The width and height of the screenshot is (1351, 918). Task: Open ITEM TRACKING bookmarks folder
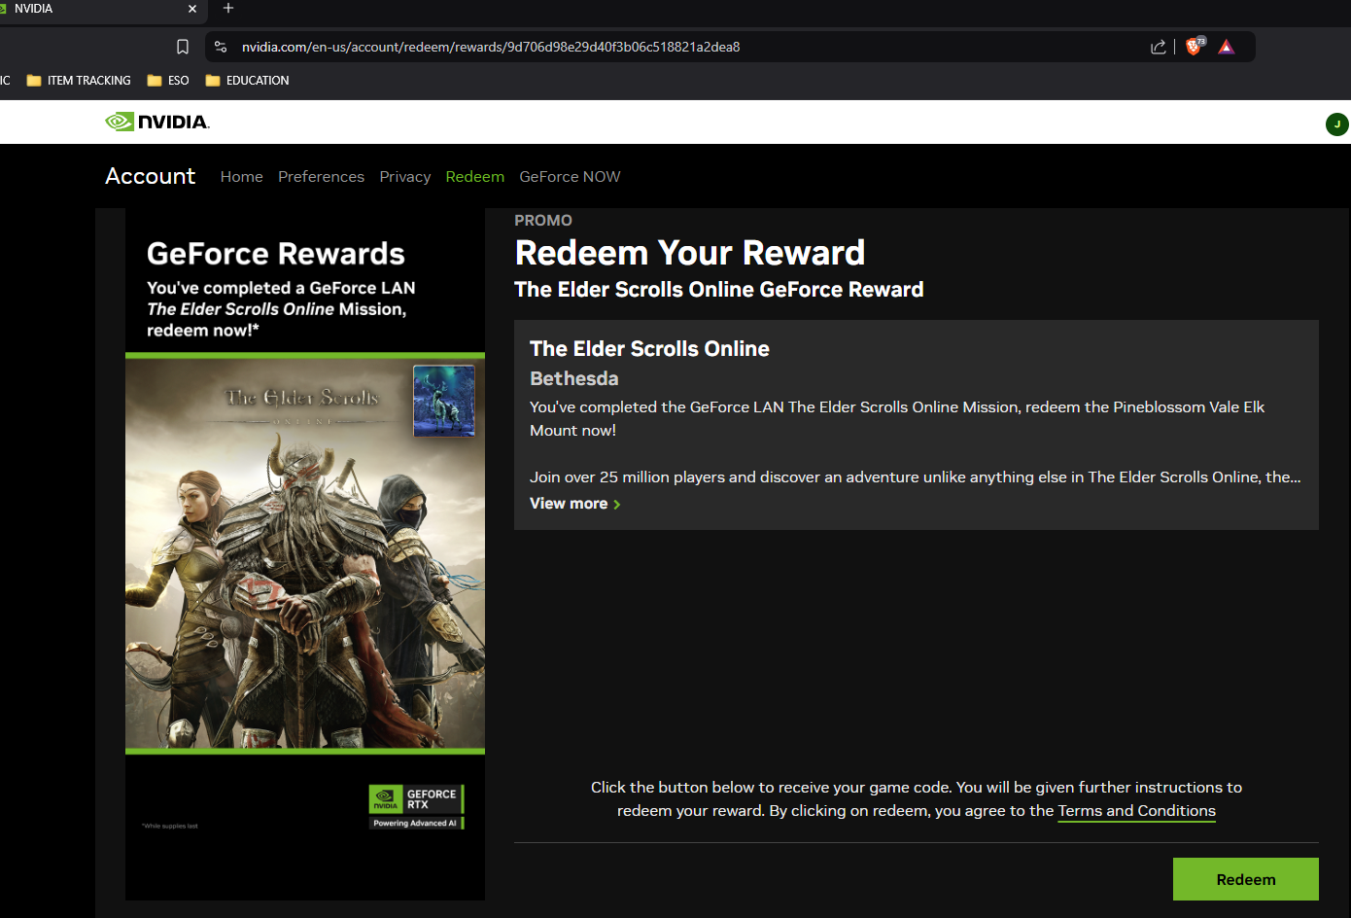click(79, 81)
